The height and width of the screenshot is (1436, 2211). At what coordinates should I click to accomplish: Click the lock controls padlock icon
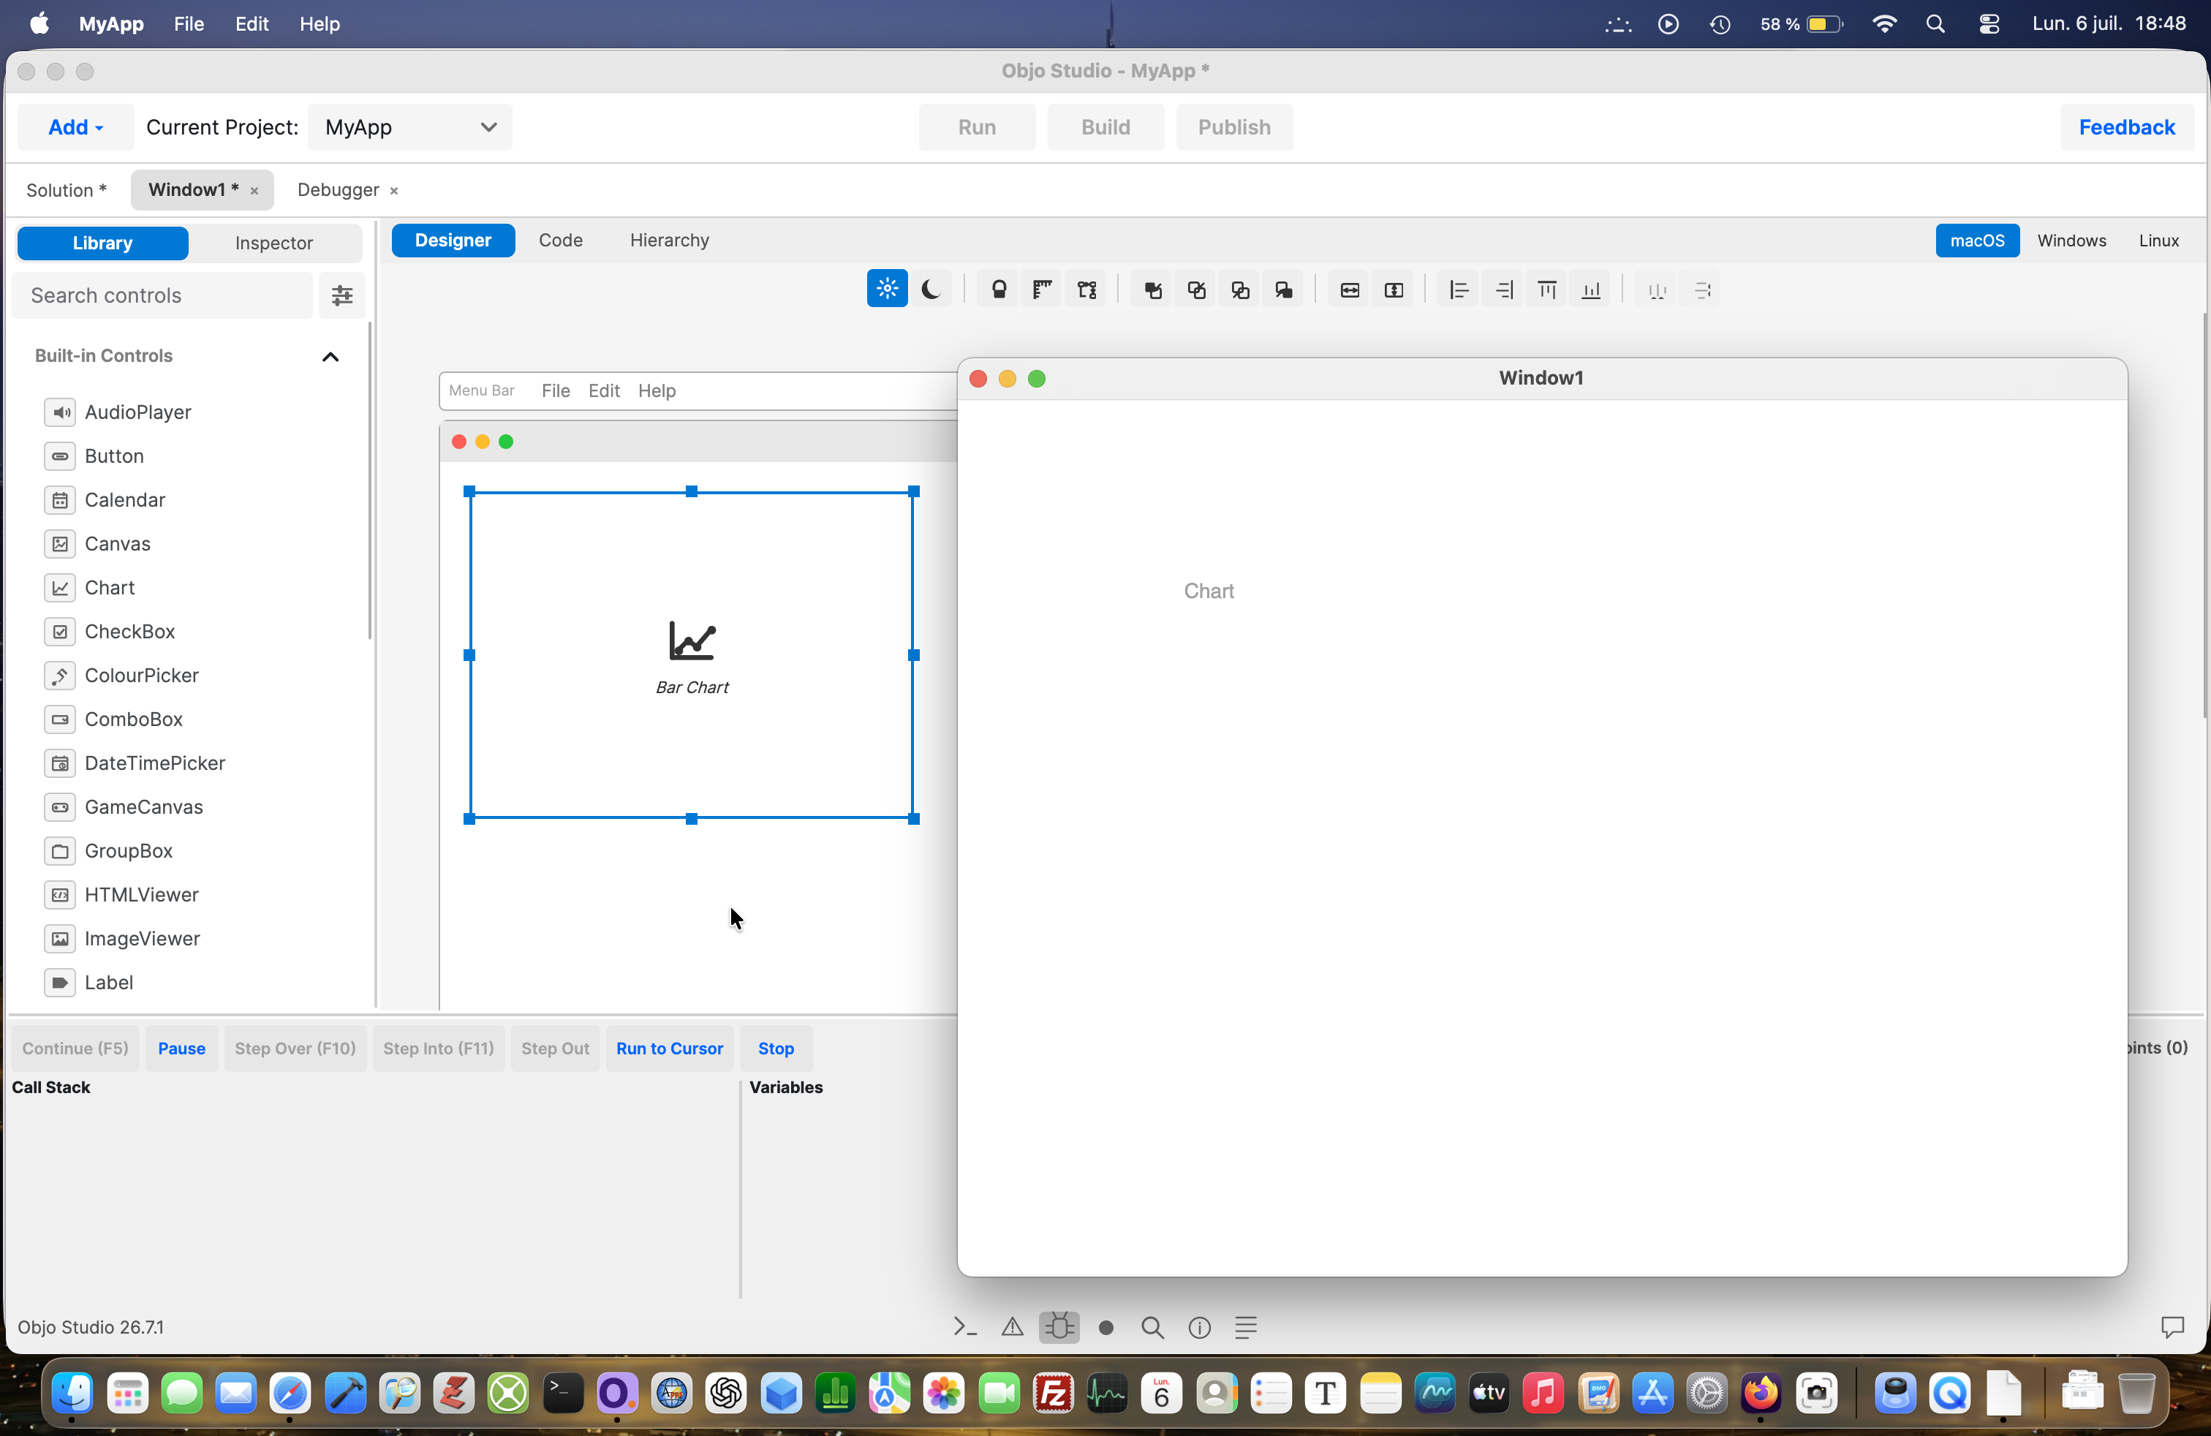[x=999, y=290]
